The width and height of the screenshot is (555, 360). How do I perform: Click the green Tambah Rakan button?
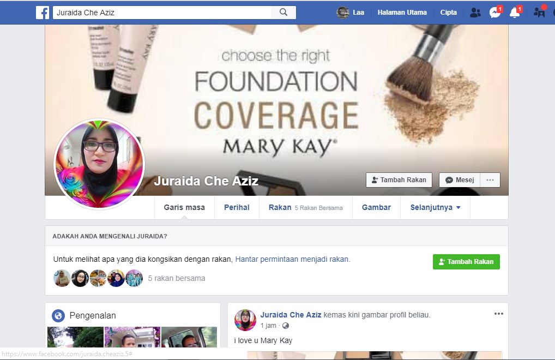466,262
